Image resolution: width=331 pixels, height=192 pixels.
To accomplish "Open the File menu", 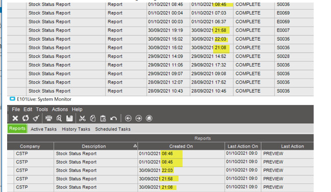I will 16,109.
